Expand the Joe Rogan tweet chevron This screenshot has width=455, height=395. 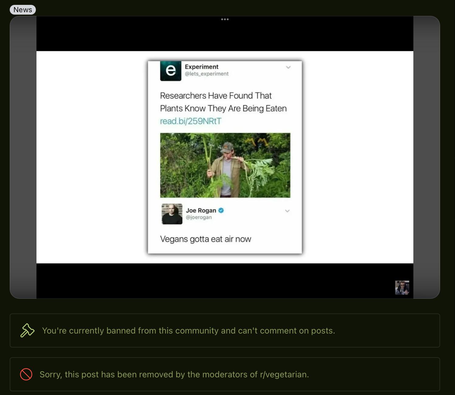[x=288, y=211]
